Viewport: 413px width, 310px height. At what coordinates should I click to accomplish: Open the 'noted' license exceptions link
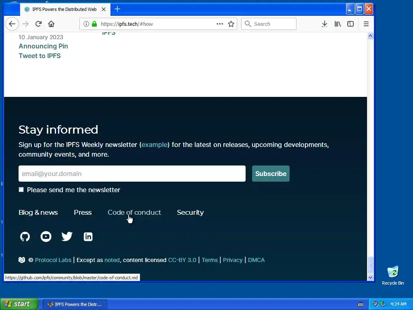point(112,260)
